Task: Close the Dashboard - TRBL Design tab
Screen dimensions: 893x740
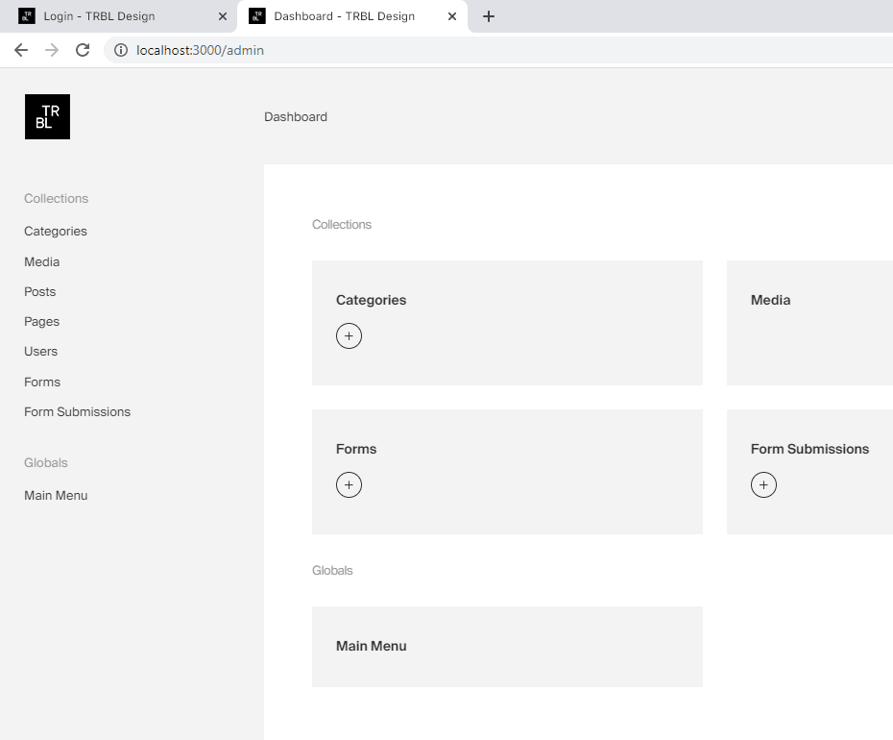Action: [452, 16]
